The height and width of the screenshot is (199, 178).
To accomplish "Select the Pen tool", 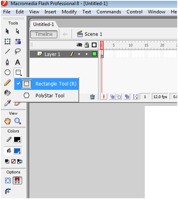I will (8, 62).
